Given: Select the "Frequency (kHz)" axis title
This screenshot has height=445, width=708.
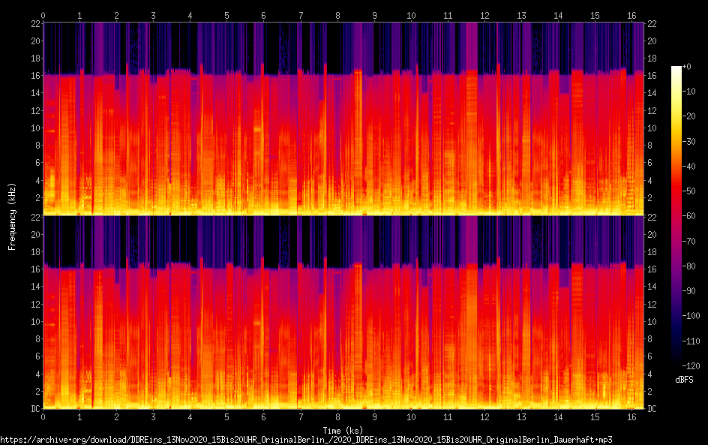Looking at the screenshot, I should [12, 217].
